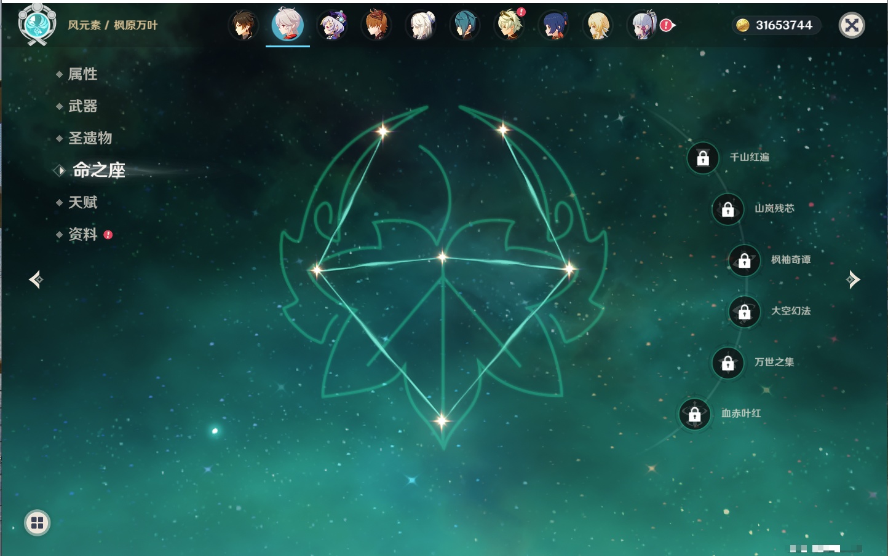The width and height of the screenshot is (888, 556).
Task: Go to next character with right arrow
Action: tap(852, 280)
